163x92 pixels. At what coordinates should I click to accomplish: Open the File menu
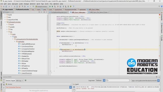point(2,4)
